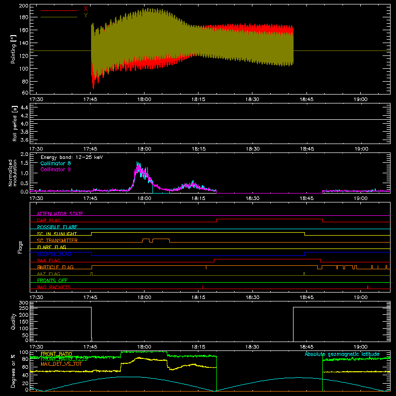
Task: Click the cyan Collimator 8 legend label
Action: point(55,163)
